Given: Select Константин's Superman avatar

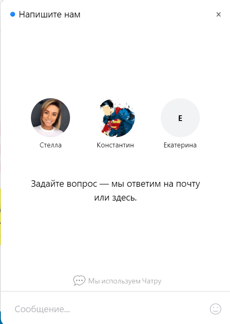Looking at the screenshot, I should click(115, 118).
